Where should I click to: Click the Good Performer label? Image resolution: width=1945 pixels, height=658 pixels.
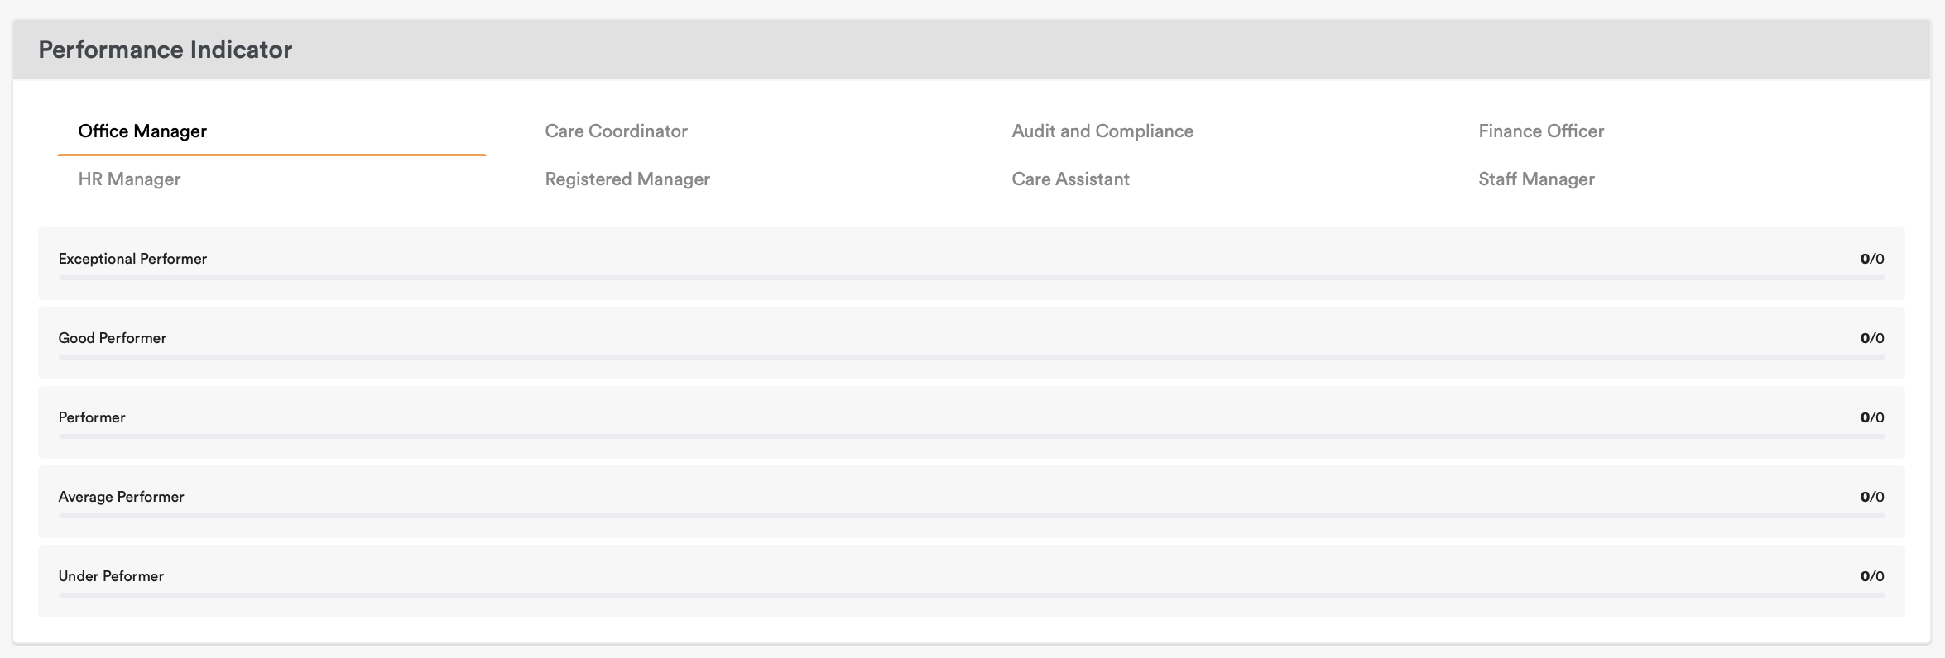point(112,338)
